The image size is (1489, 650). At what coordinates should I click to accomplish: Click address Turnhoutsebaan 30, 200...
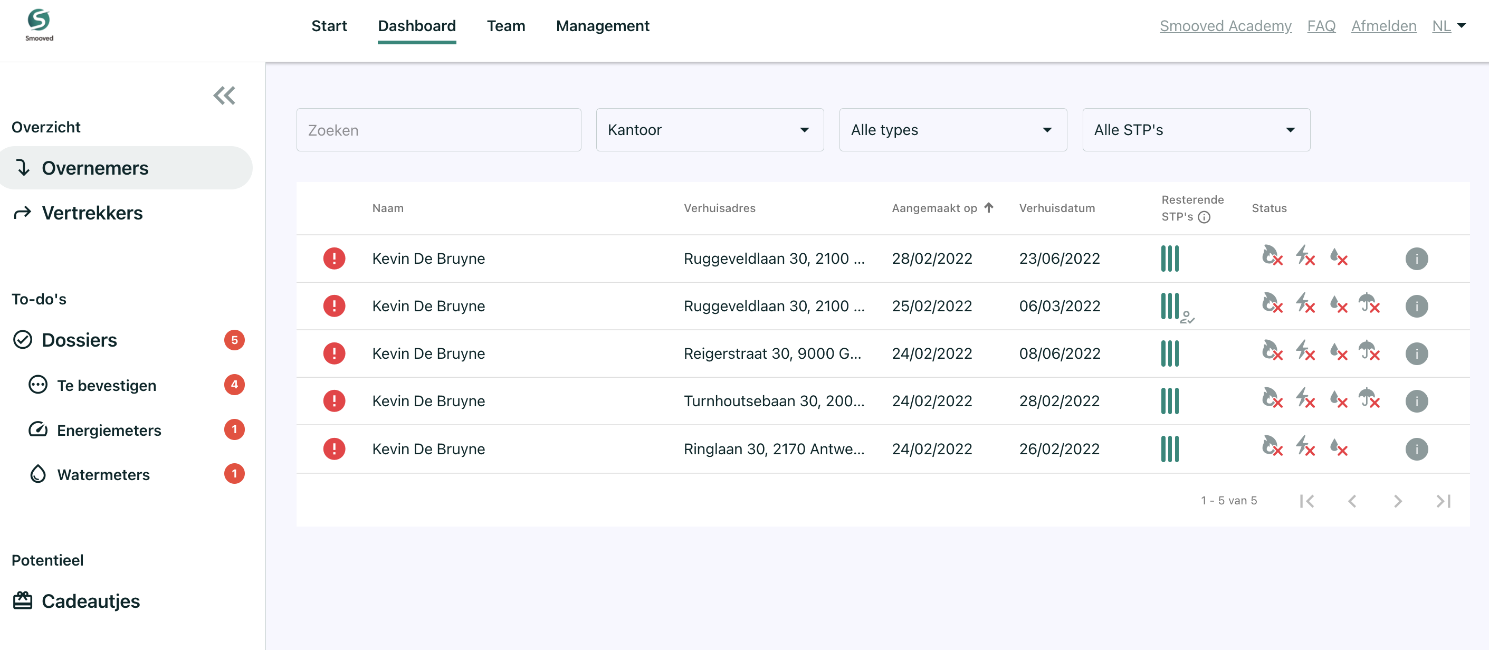pyautogui.click(x=774, y=401)
